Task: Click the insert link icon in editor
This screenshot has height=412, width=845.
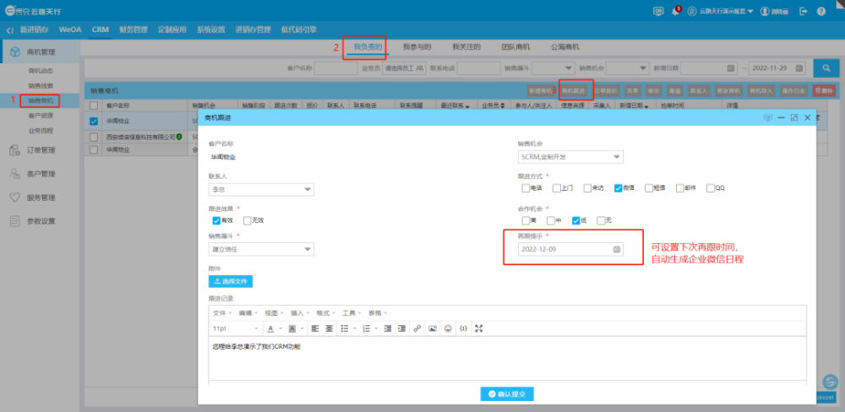Action: [417, 328]
